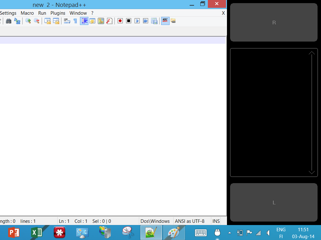Image resolution: width=321 pixels, height=240 pixels.
Task: Open PowerPoint from the taskbar
Action: pos(14,232)
